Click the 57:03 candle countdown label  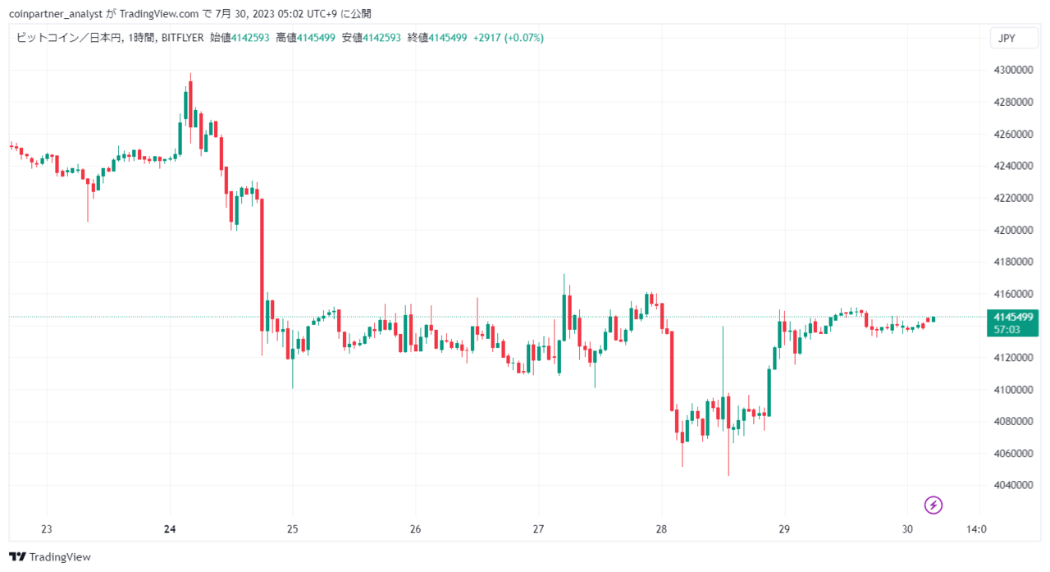coord(1007,329)
